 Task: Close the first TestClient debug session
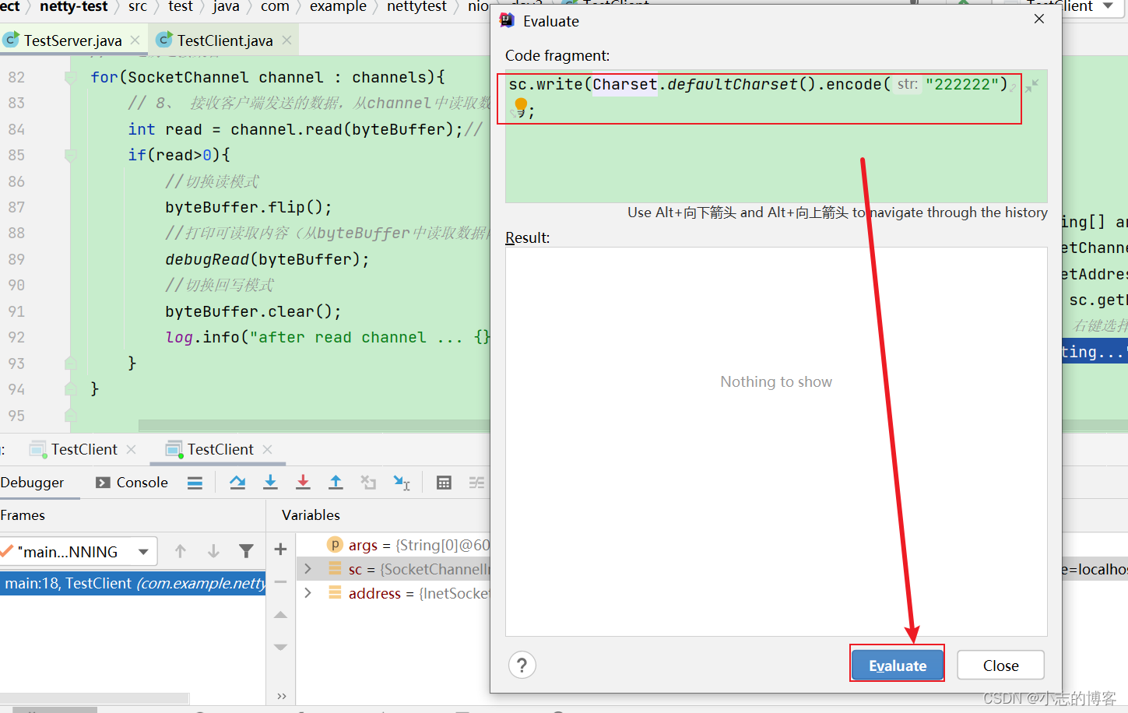[x=131, y=449]
